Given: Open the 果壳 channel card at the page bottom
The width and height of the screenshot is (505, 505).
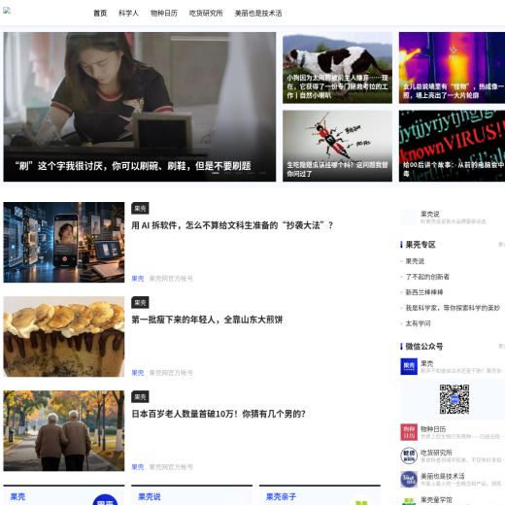Looking at the screenshot, I should tap(64, 495).
